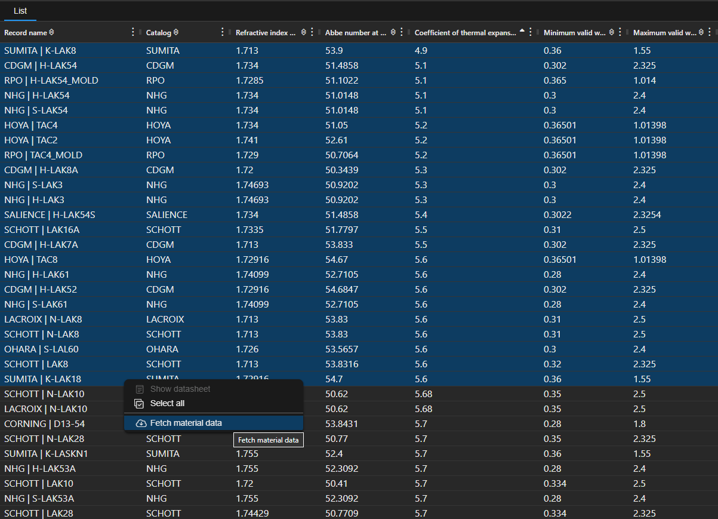Sort by Minimum valid wavelength column icon
The height and width of the screenshot is (519, 718).
[611, 32]
